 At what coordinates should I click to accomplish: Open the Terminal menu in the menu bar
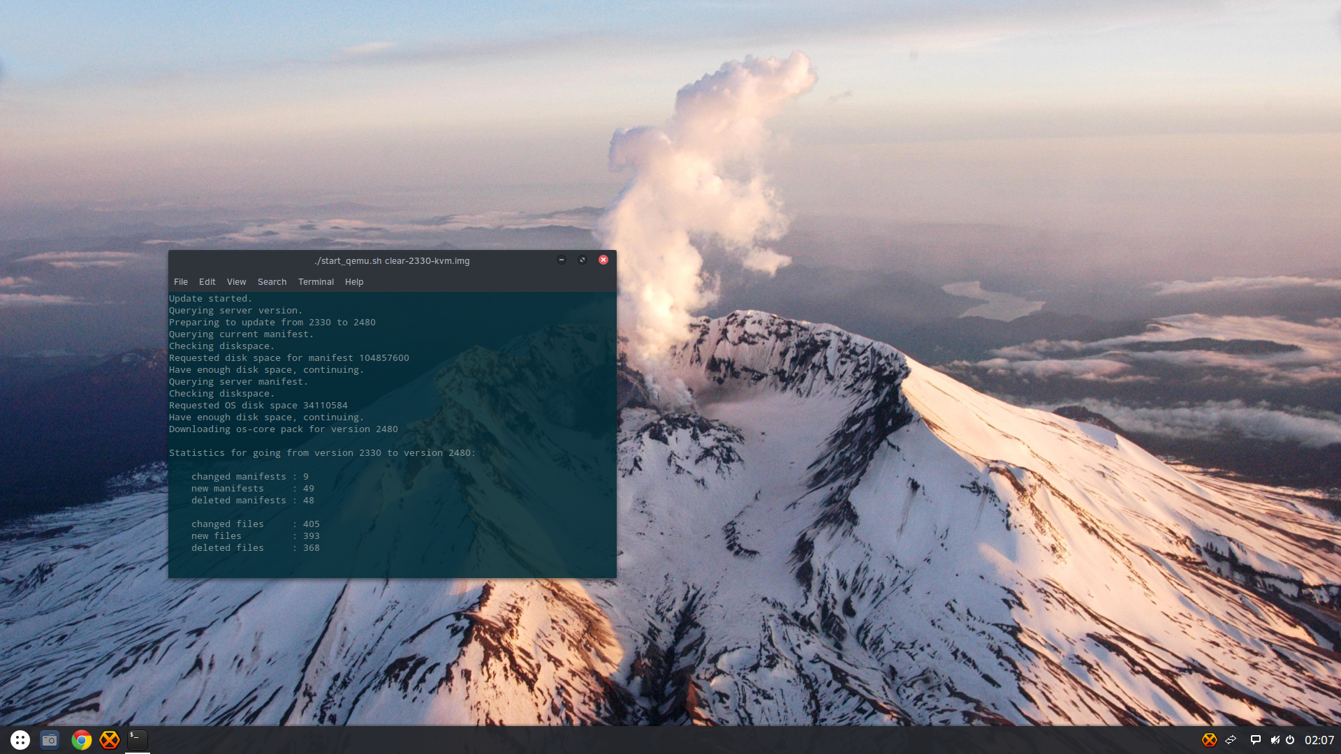click(316, 282)
